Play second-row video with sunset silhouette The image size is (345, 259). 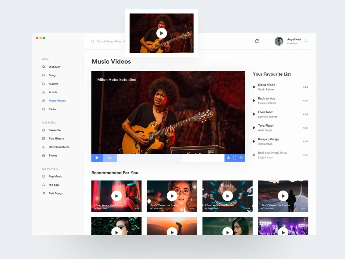[172, 232]
